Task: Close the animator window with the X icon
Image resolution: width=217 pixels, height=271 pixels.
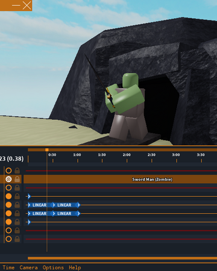Action: [x=27, y=5]
